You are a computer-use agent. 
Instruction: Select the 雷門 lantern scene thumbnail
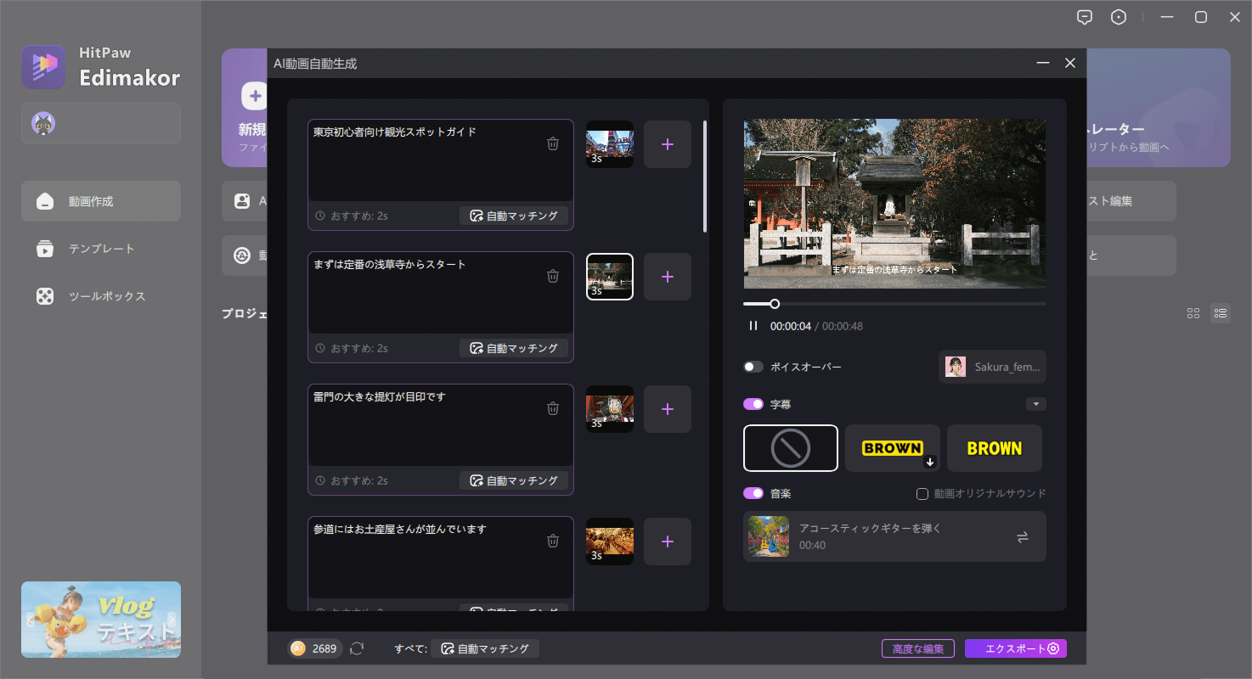click(x=610, y=409)
